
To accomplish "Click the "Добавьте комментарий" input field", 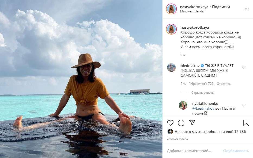I will (x=193, y=151).
